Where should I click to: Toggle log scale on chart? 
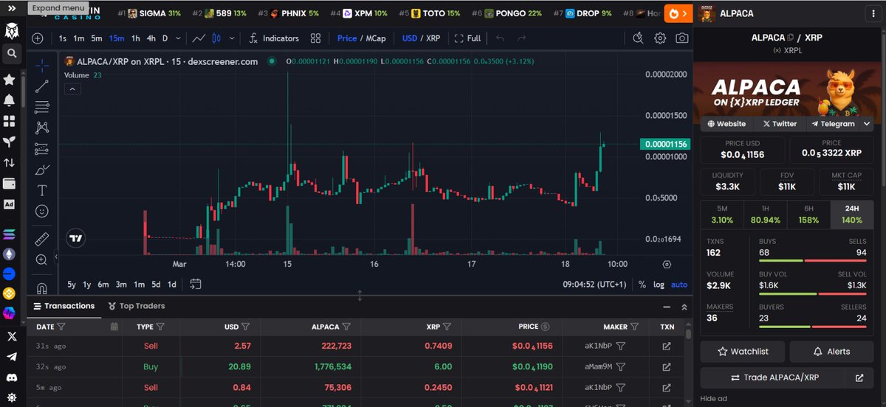pos(659,285)
